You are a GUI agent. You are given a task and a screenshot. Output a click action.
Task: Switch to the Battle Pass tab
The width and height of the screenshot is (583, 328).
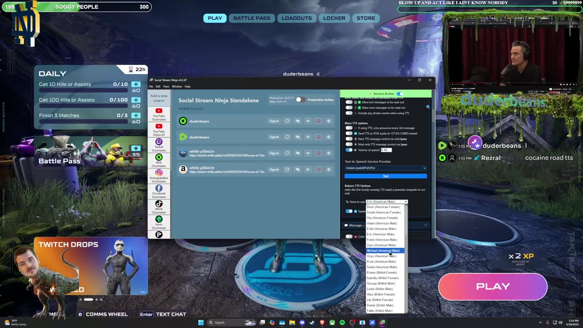[x=252, y=18]
